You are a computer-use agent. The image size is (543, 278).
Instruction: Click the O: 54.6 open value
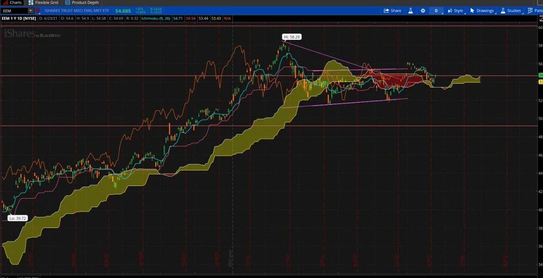click(67, 19)
